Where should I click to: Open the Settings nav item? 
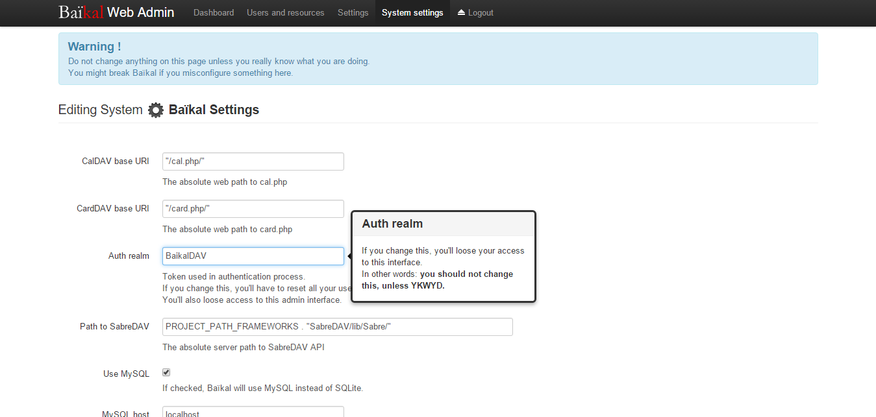[x=353, y=12]
